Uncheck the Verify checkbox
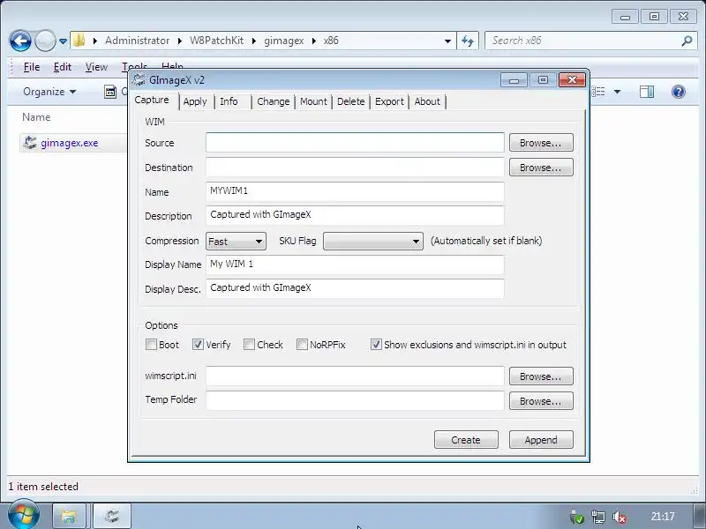The width and height of the screenshot is (706, 529). 198,345
